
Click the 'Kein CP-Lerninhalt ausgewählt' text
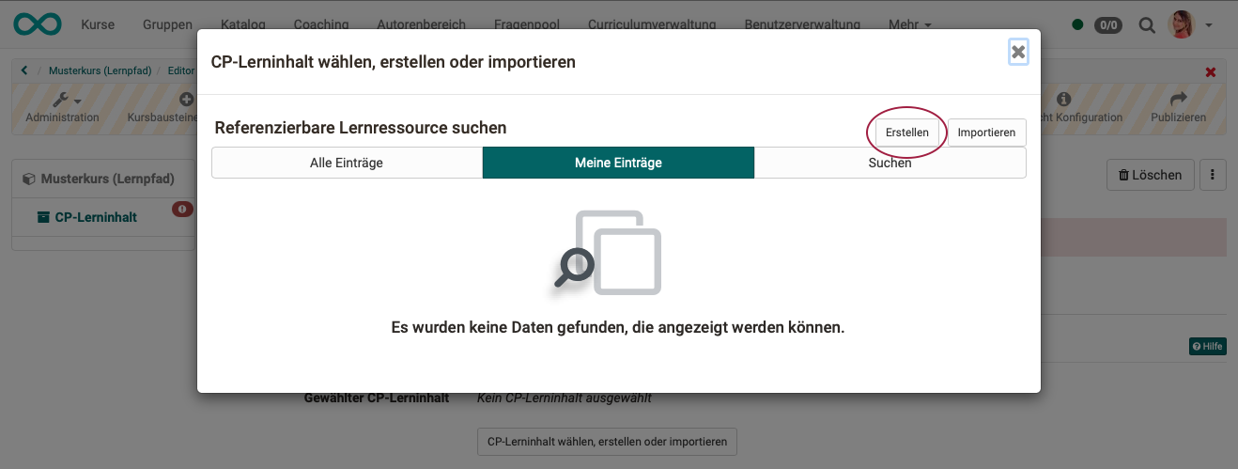565,398
